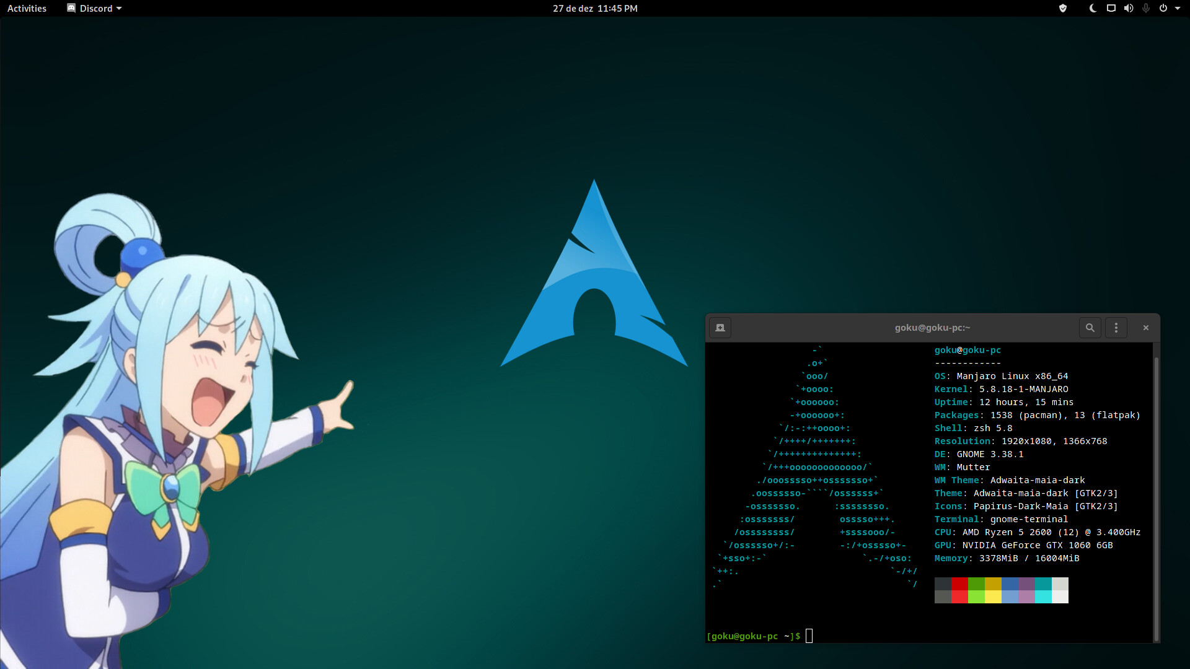Click the bright red color block
The width and height of the screenshot is (1190, 669).
click(959, 597)
